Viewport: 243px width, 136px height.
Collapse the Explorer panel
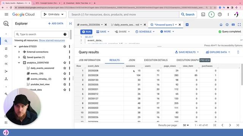pyautogui.click(x=71, y=23)
